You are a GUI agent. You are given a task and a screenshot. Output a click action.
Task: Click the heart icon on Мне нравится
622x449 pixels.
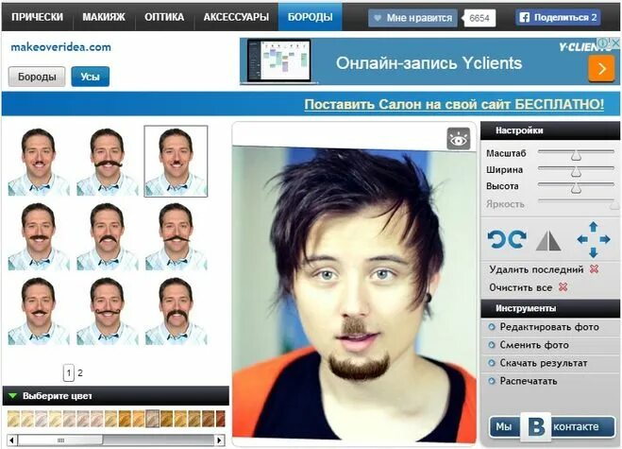[x=378, y=18]
